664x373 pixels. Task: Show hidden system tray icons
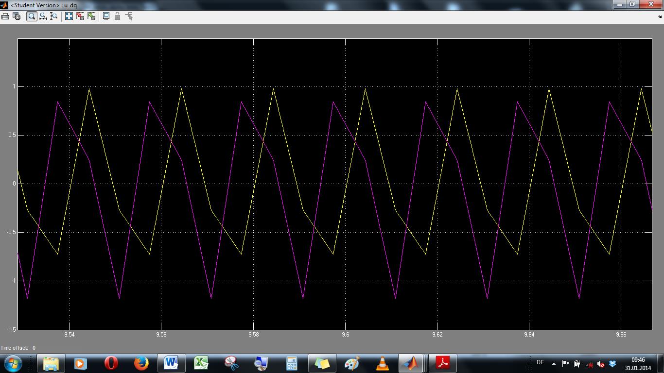click(554, 363)
